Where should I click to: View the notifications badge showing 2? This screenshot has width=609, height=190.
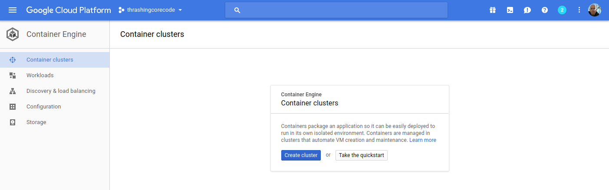click(x=562, y=10)
